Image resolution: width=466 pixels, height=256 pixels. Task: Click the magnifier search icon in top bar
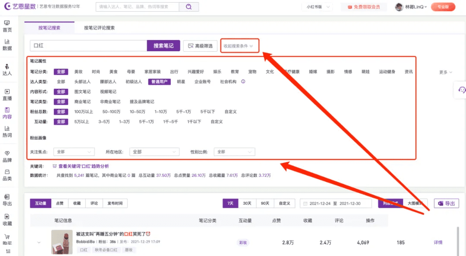189,7
